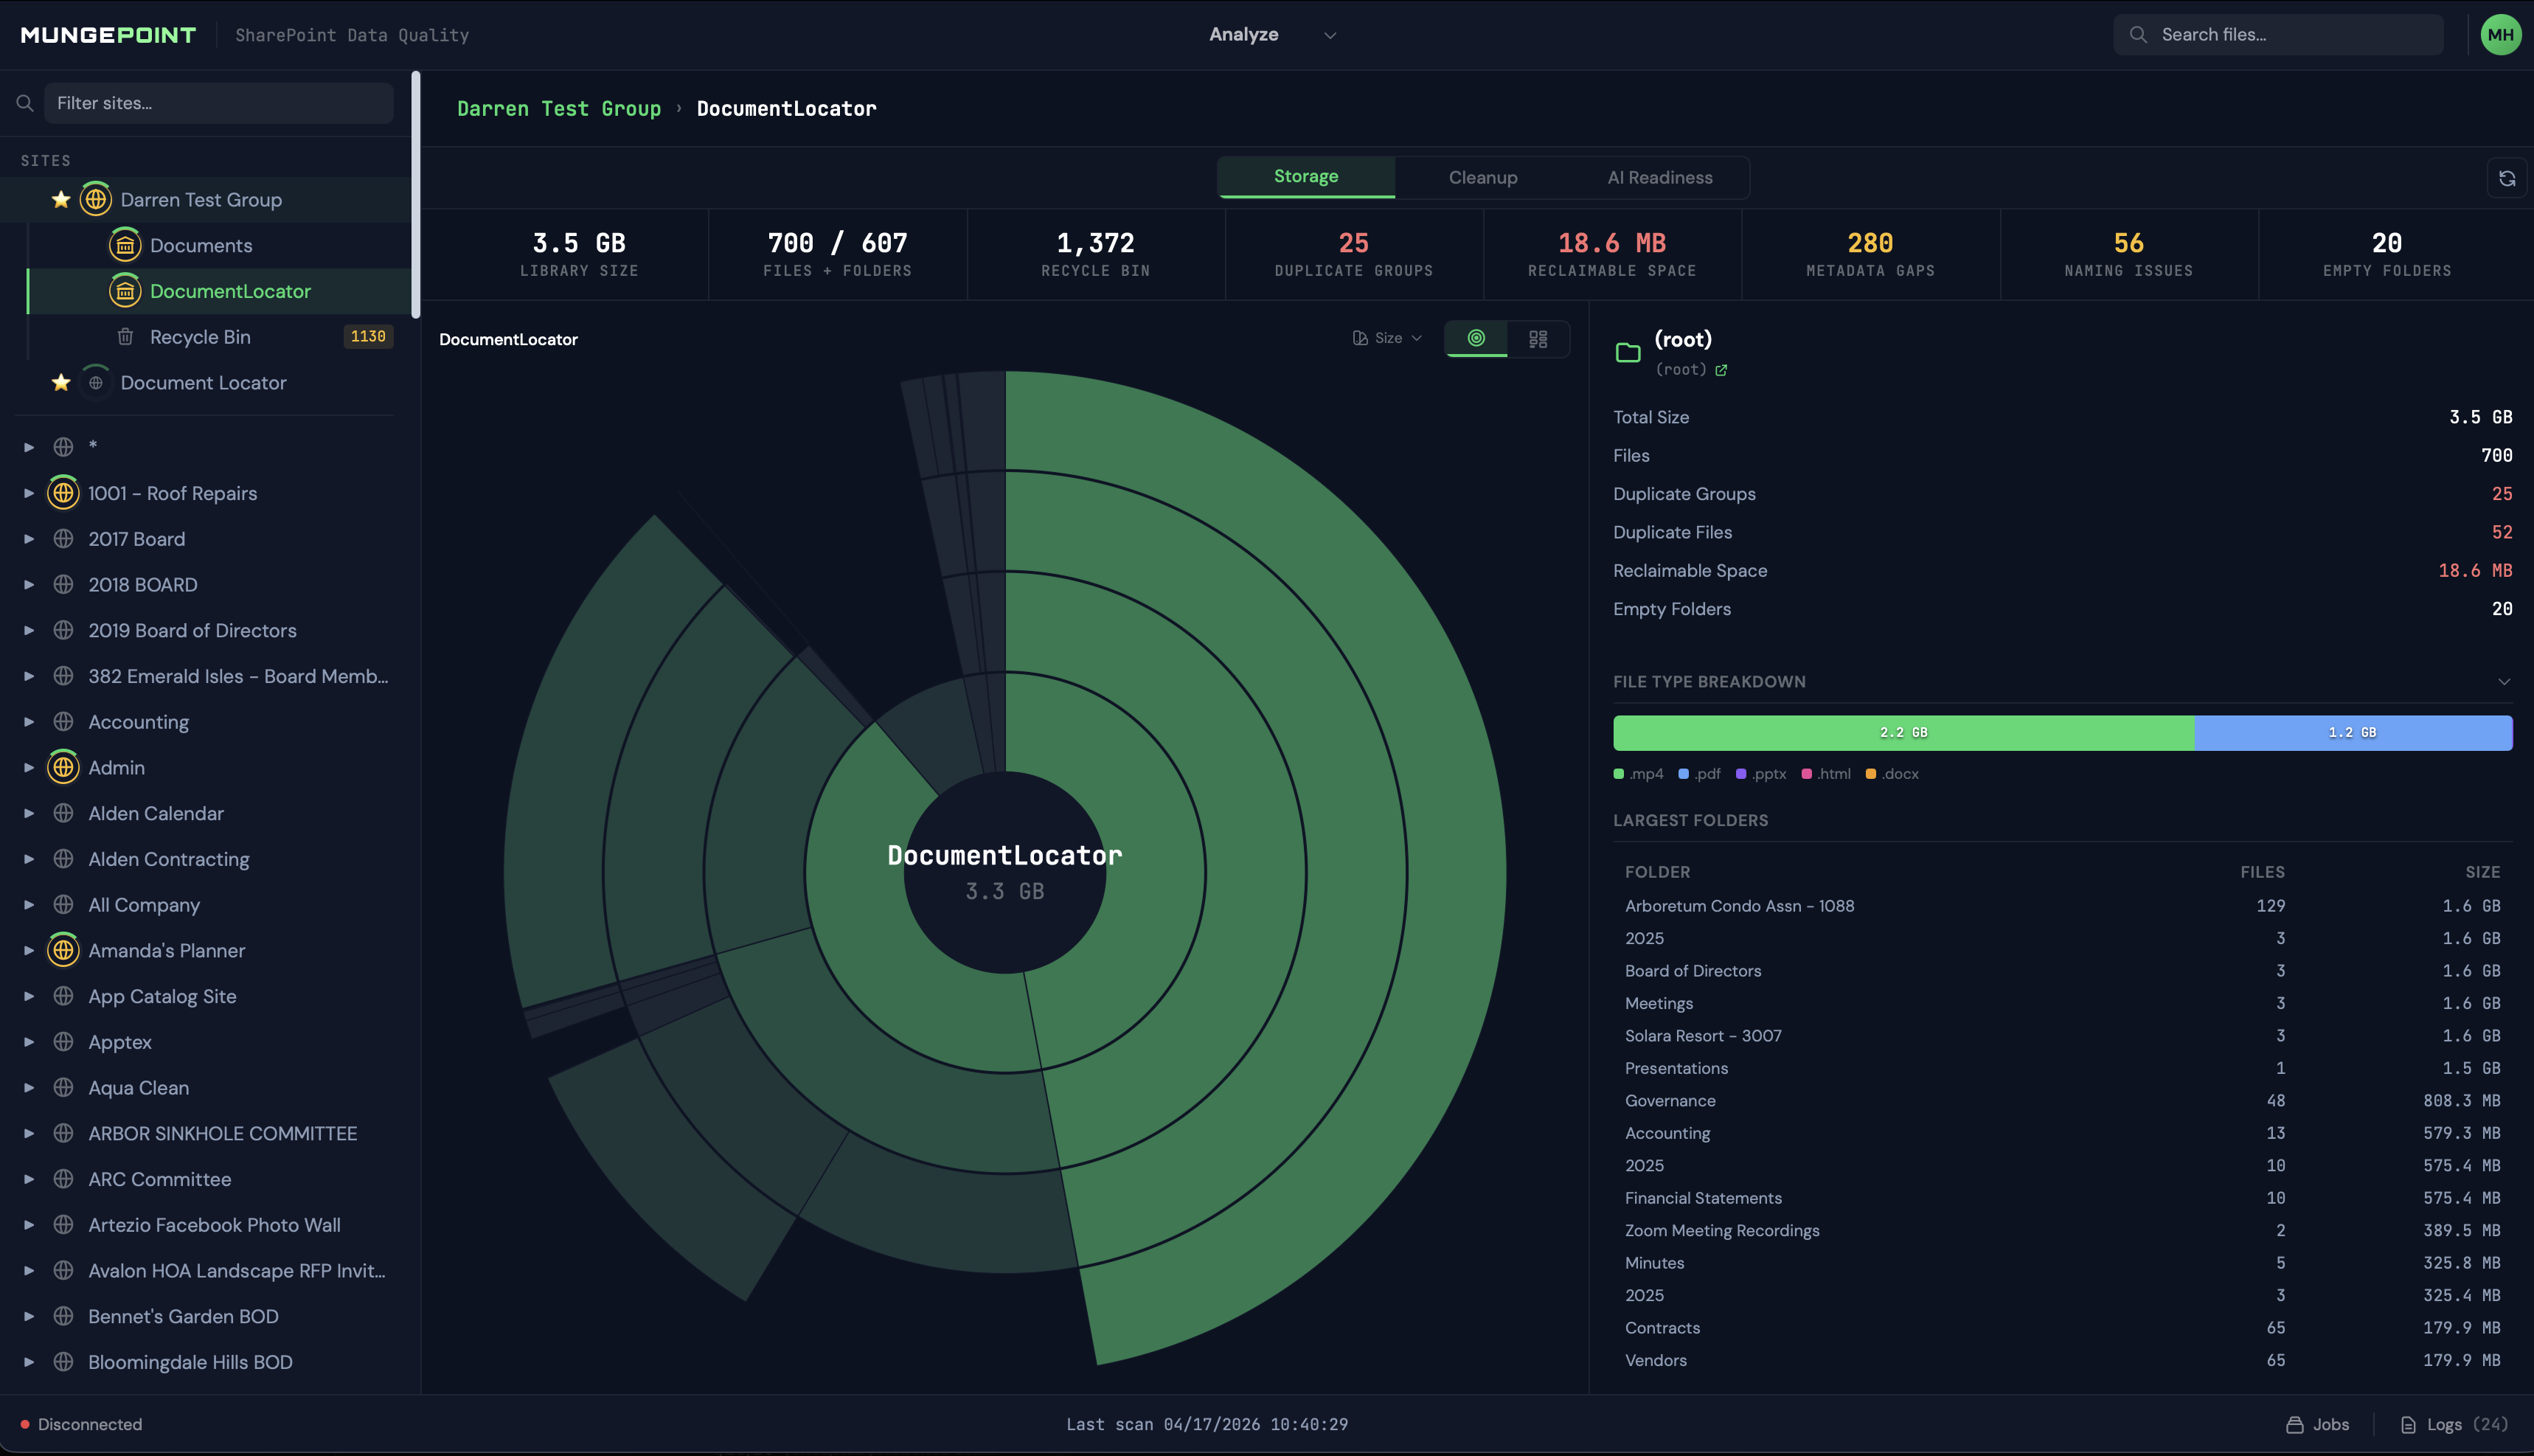Screen dimensions: 2534x1456
Task: Click the DocumentLocator center of the sunburst
Action: click(x=1004, y=871)
